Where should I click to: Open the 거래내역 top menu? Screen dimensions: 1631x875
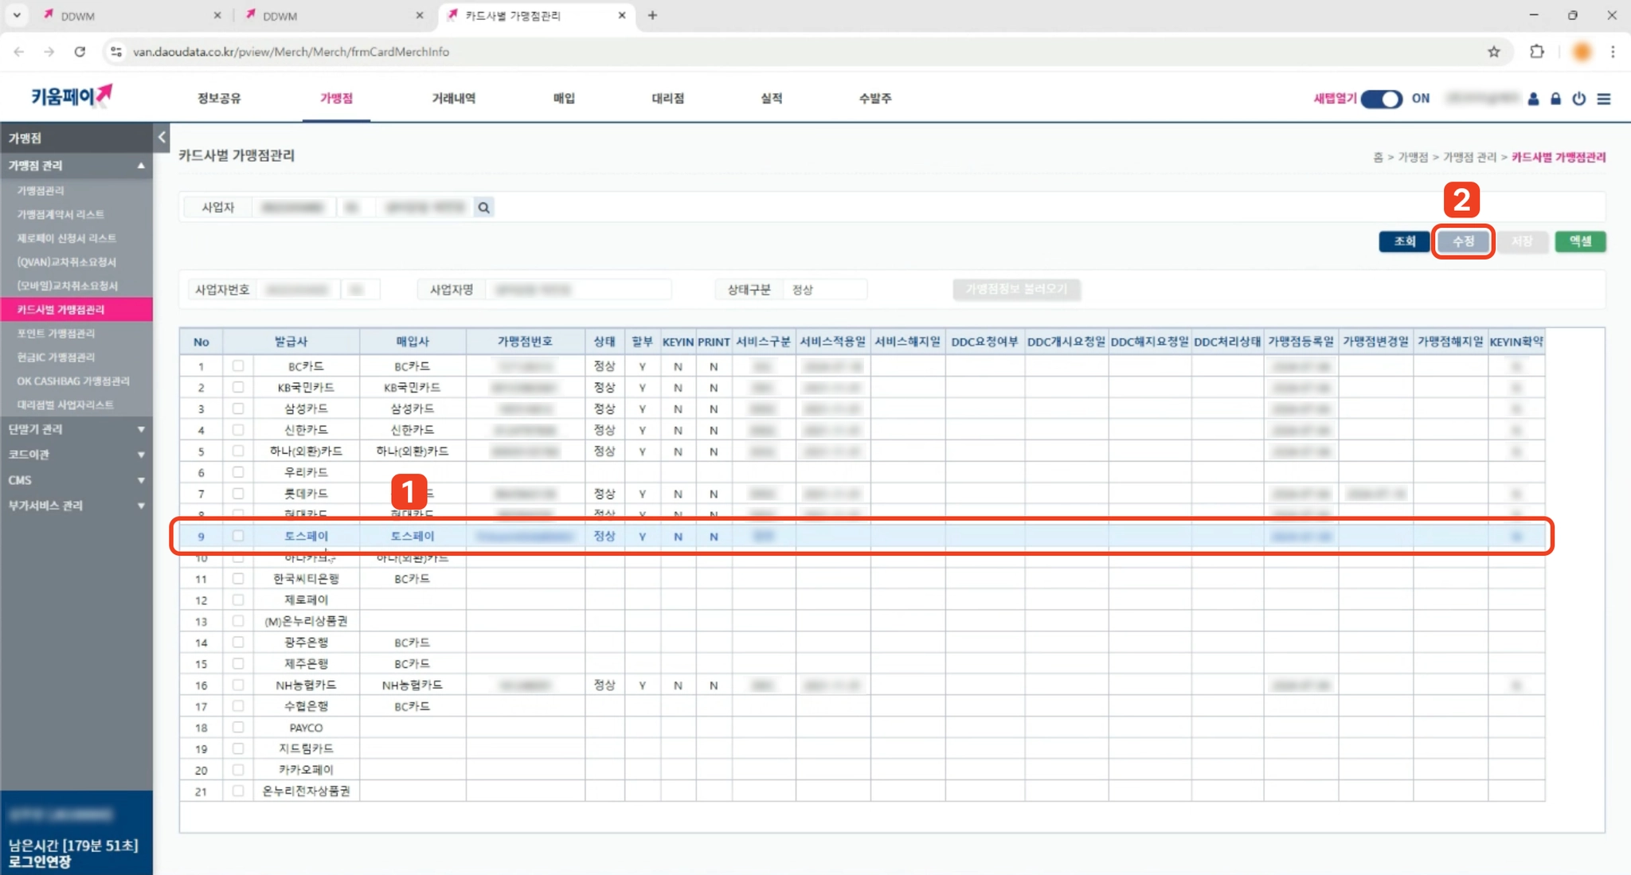click(453, 98)
